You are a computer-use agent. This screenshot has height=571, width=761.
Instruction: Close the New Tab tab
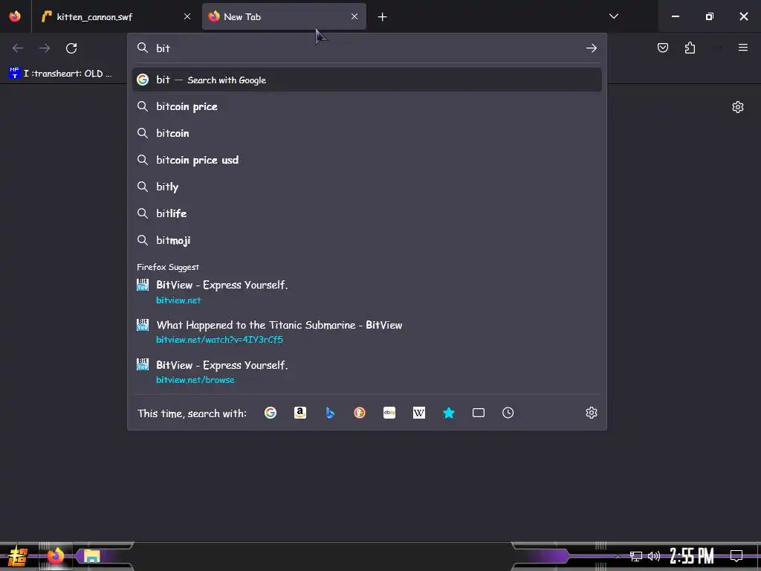coord(354,16)
